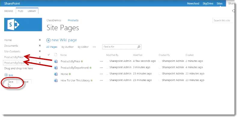The width and height of the screenshot is (239, 119).
Task: Click the How To Use This Library file icon
Action: [x=56, y=80]
